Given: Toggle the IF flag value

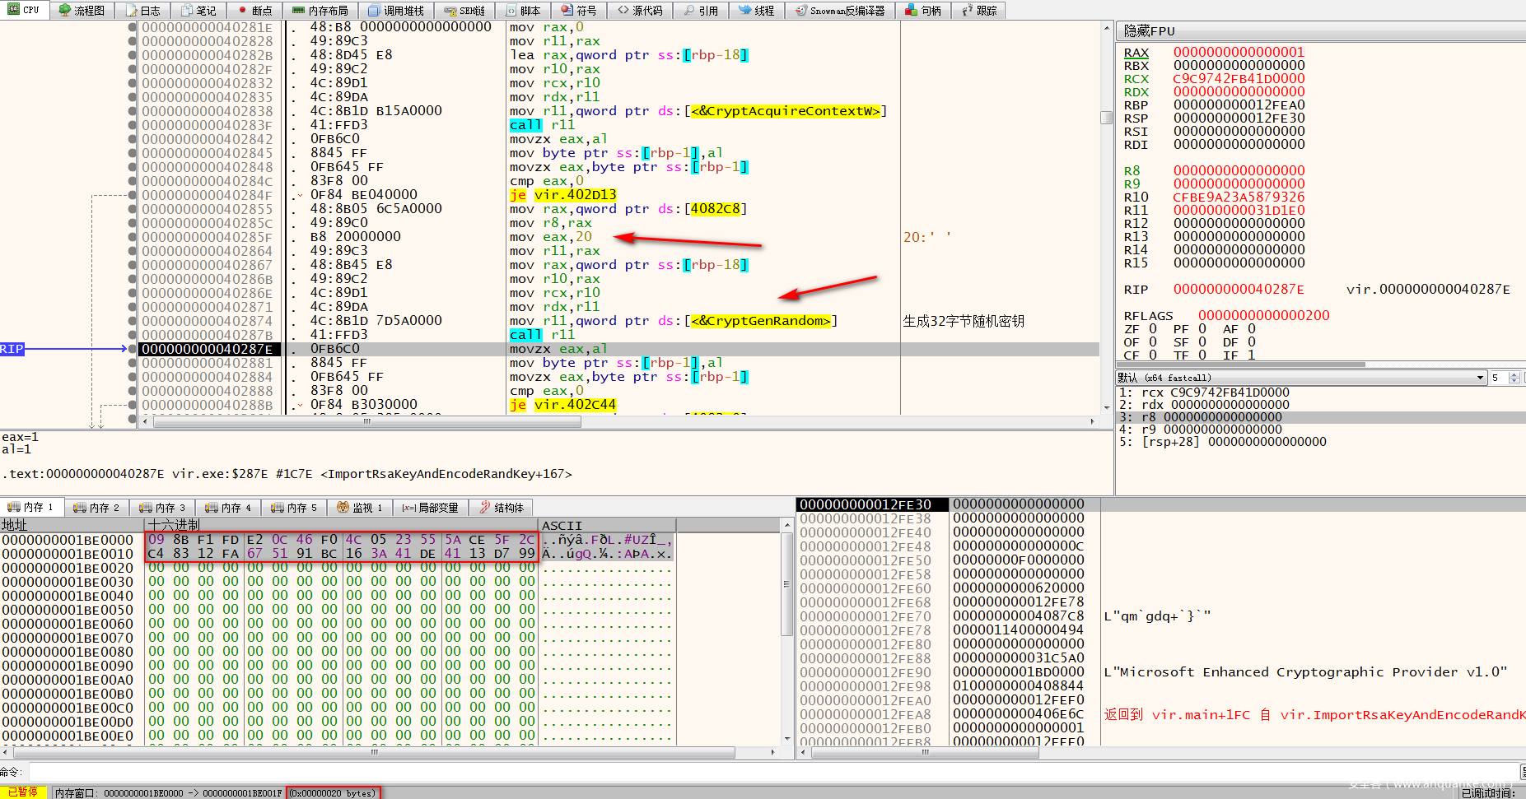Looking at the screenshot, I should (x=1252, y=355).
